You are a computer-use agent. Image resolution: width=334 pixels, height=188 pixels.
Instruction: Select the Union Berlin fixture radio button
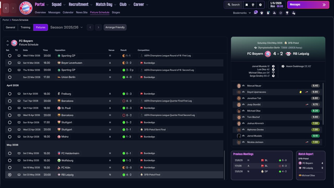coord(10,77)
